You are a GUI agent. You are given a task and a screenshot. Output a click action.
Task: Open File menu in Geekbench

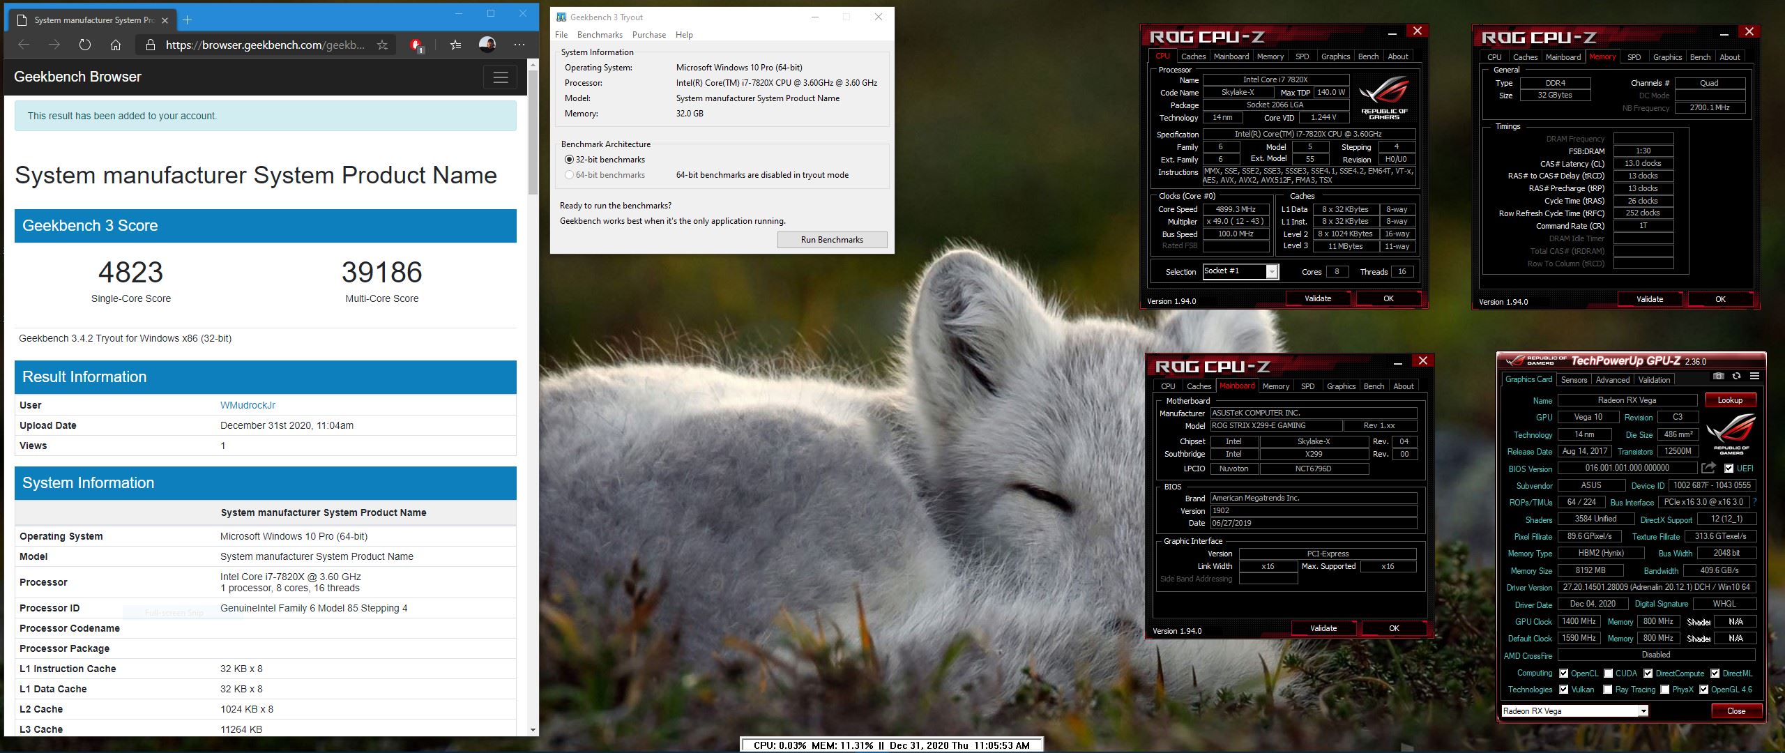click(x=561, y=35)
